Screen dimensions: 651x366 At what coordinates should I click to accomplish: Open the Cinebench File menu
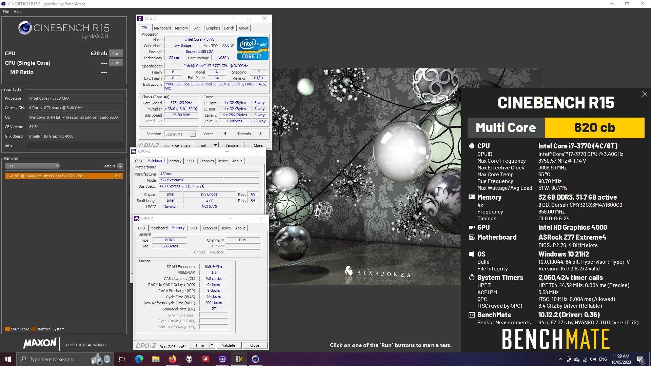(6, 12)
